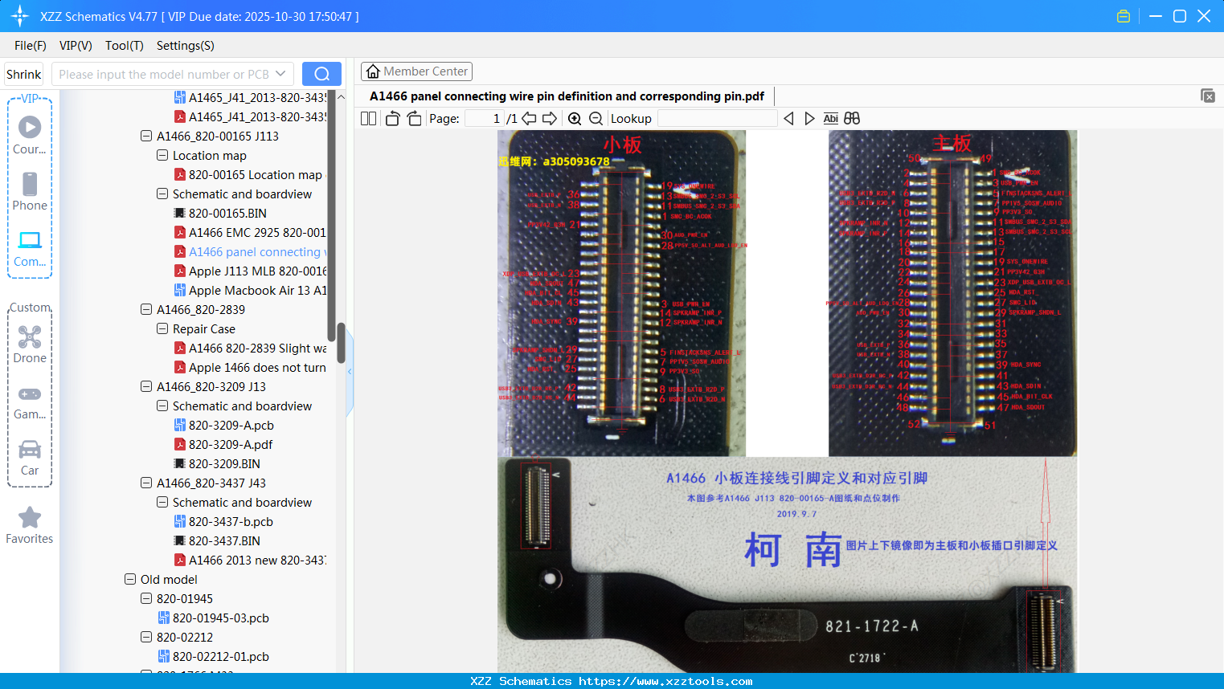Viewport: 1224px width, 689px height.
Task: Collapse the 820-02212 node
Action: pyautogui.click(x=146, y=638)
